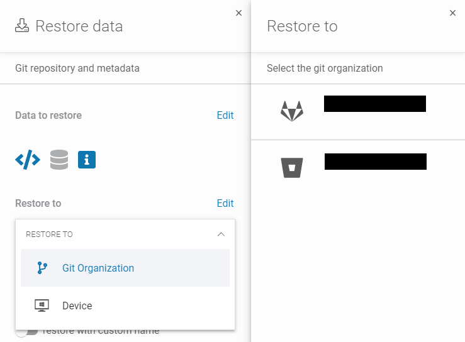
Task: Click the Restore data download icon
Action: click(x=22, y=26)
